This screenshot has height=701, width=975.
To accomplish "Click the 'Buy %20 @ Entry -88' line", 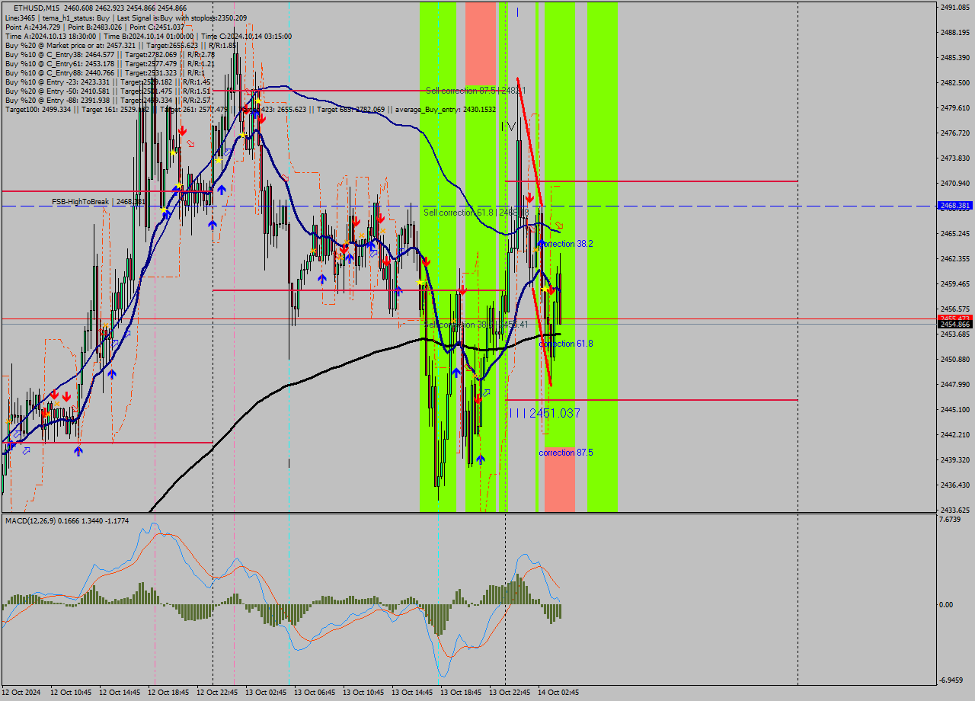I will point(108,100).
